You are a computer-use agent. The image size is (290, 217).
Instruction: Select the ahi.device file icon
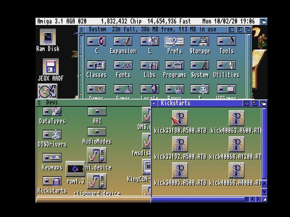pos(97,155)
